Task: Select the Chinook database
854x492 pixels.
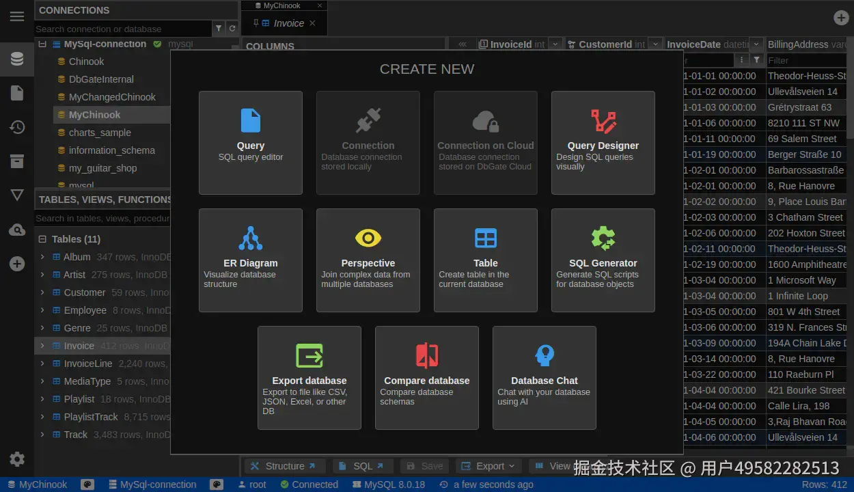Action: pos(86,61)
